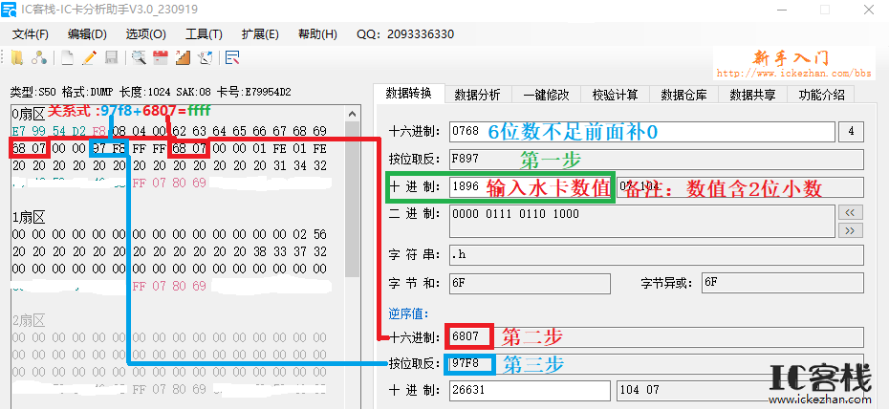Screen dimensions: 889x410
Task: Click the 十进制 field showing 1896
Action: pyautogui.click(x=529, y=187)
